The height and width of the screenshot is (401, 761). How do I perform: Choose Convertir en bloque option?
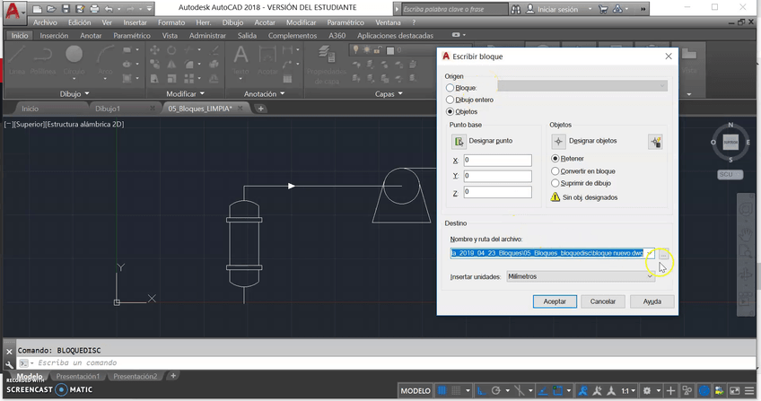tap(555, 170)
